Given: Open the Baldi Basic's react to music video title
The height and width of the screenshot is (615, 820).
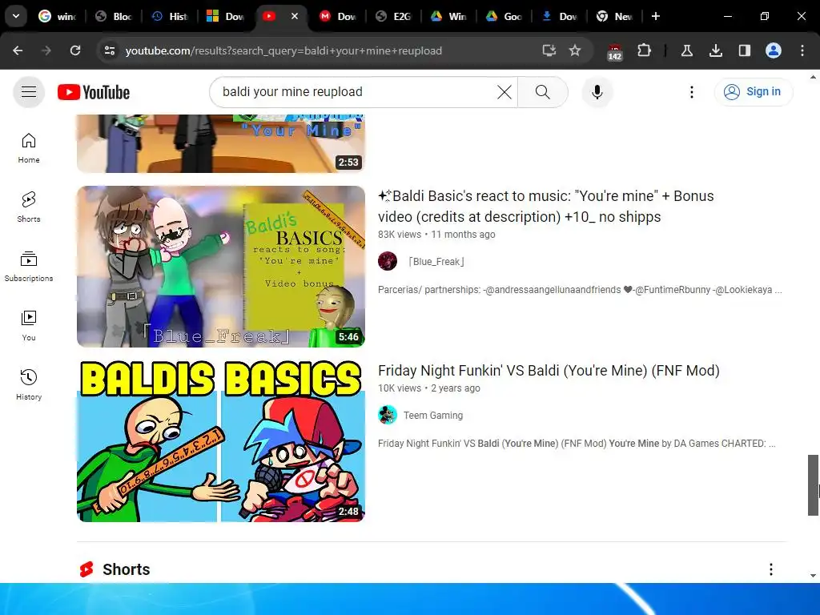Looking at the screenshot, I should coord(546,206).
